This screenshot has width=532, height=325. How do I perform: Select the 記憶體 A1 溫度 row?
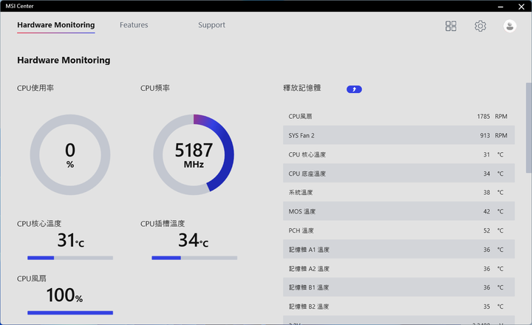399,250
